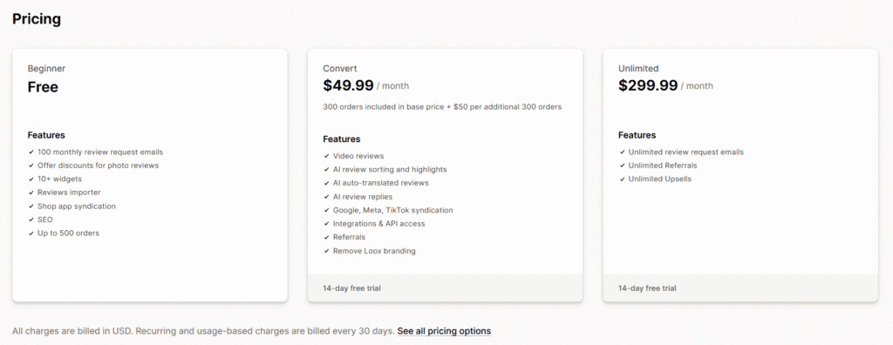Click the checkmark beside Video reviews
Image resolution: width=893 pixels, height=345 pixels.
(326, 156)
